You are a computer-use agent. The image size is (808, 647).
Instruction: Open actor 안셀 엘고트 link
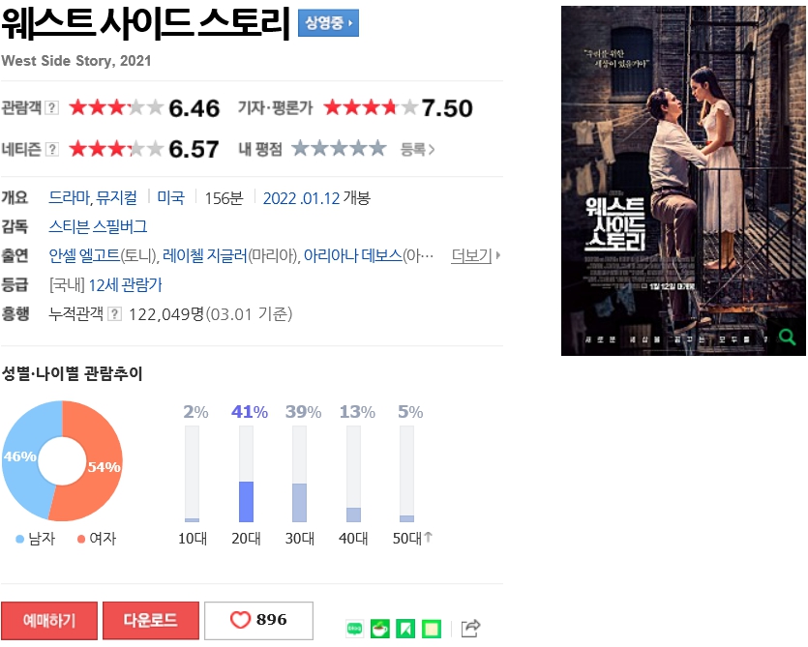click(x=84, y=255)
